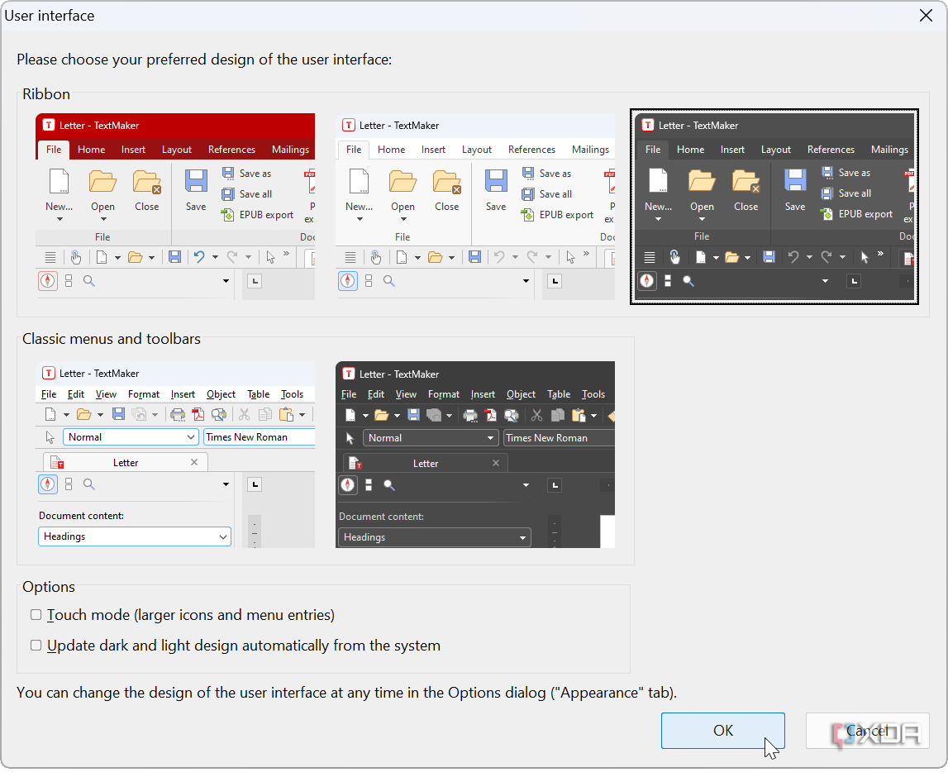Select the dark Ribbon design thumbnail

click(774, 206)
